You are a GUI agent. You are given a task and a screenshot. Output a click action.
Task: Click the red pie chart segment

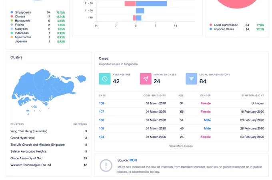click(x=237, y=4)
